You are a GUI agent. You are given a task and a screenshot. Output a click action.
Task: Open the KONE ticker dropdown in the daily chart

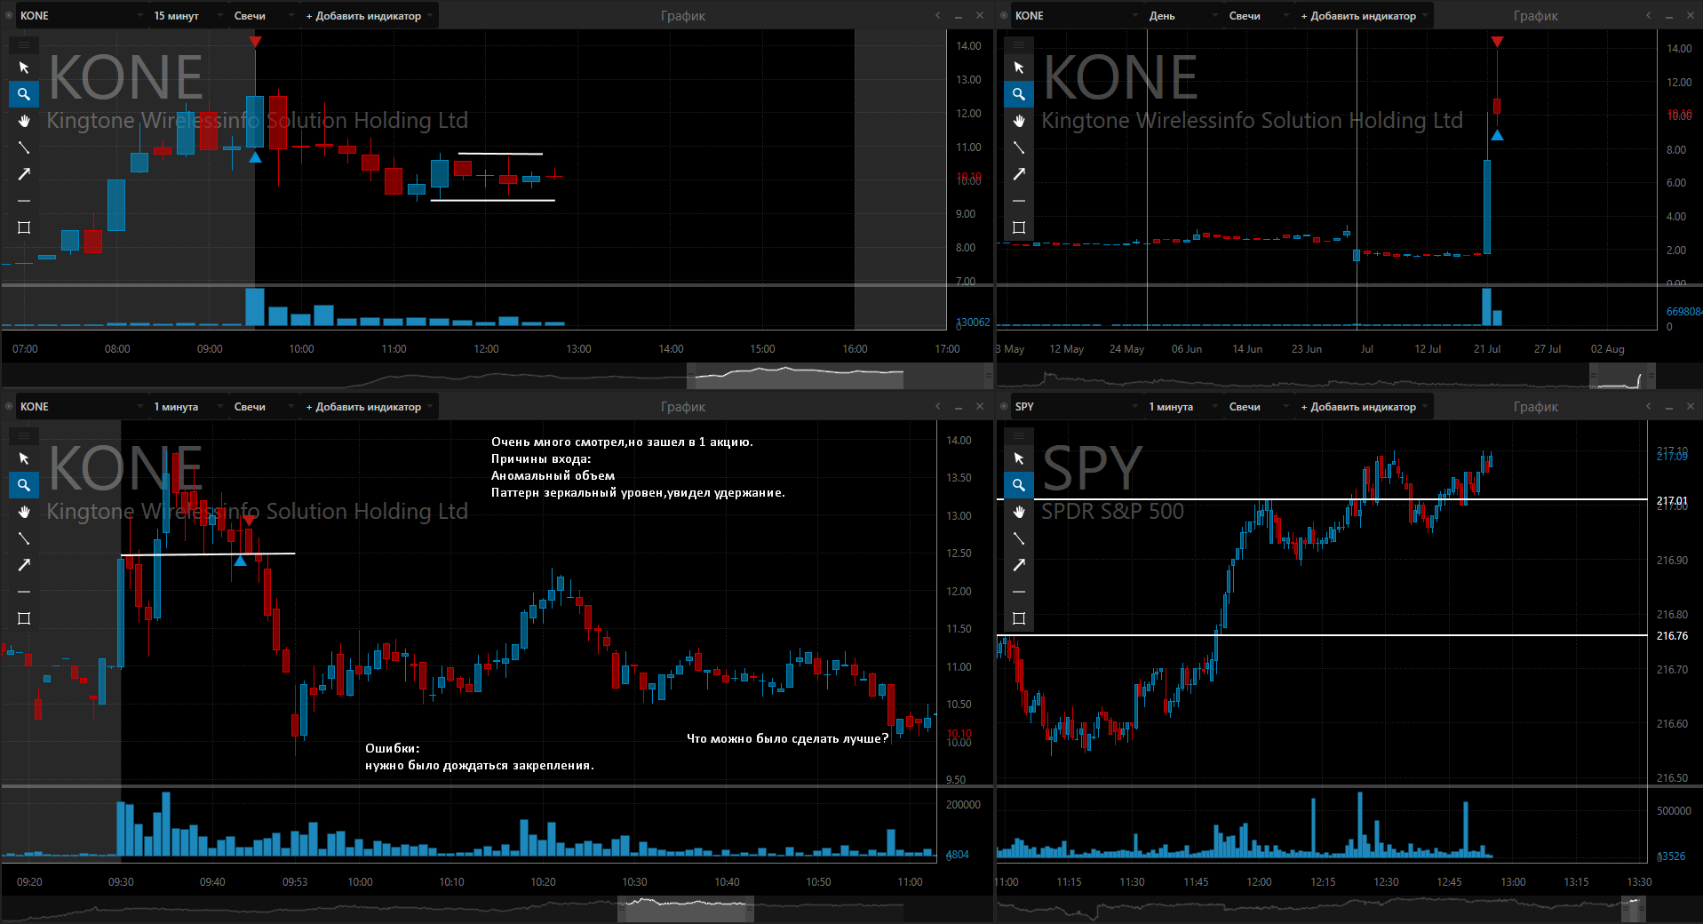1077,16
